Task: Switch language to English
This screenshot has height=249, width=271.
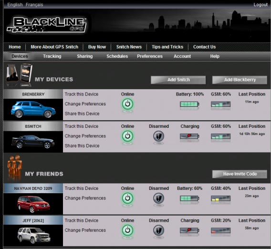Action: tap(15, 4)
